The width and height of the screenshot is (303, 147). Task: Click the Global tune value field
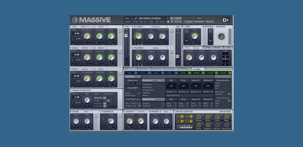pos(133,83)
